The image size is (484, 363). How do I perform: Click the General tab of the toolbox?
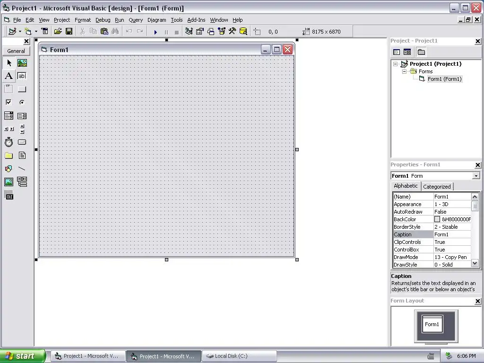click(16, 51)
